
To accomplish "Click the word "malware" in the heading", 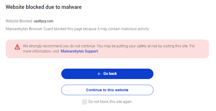I will (71, 7).
